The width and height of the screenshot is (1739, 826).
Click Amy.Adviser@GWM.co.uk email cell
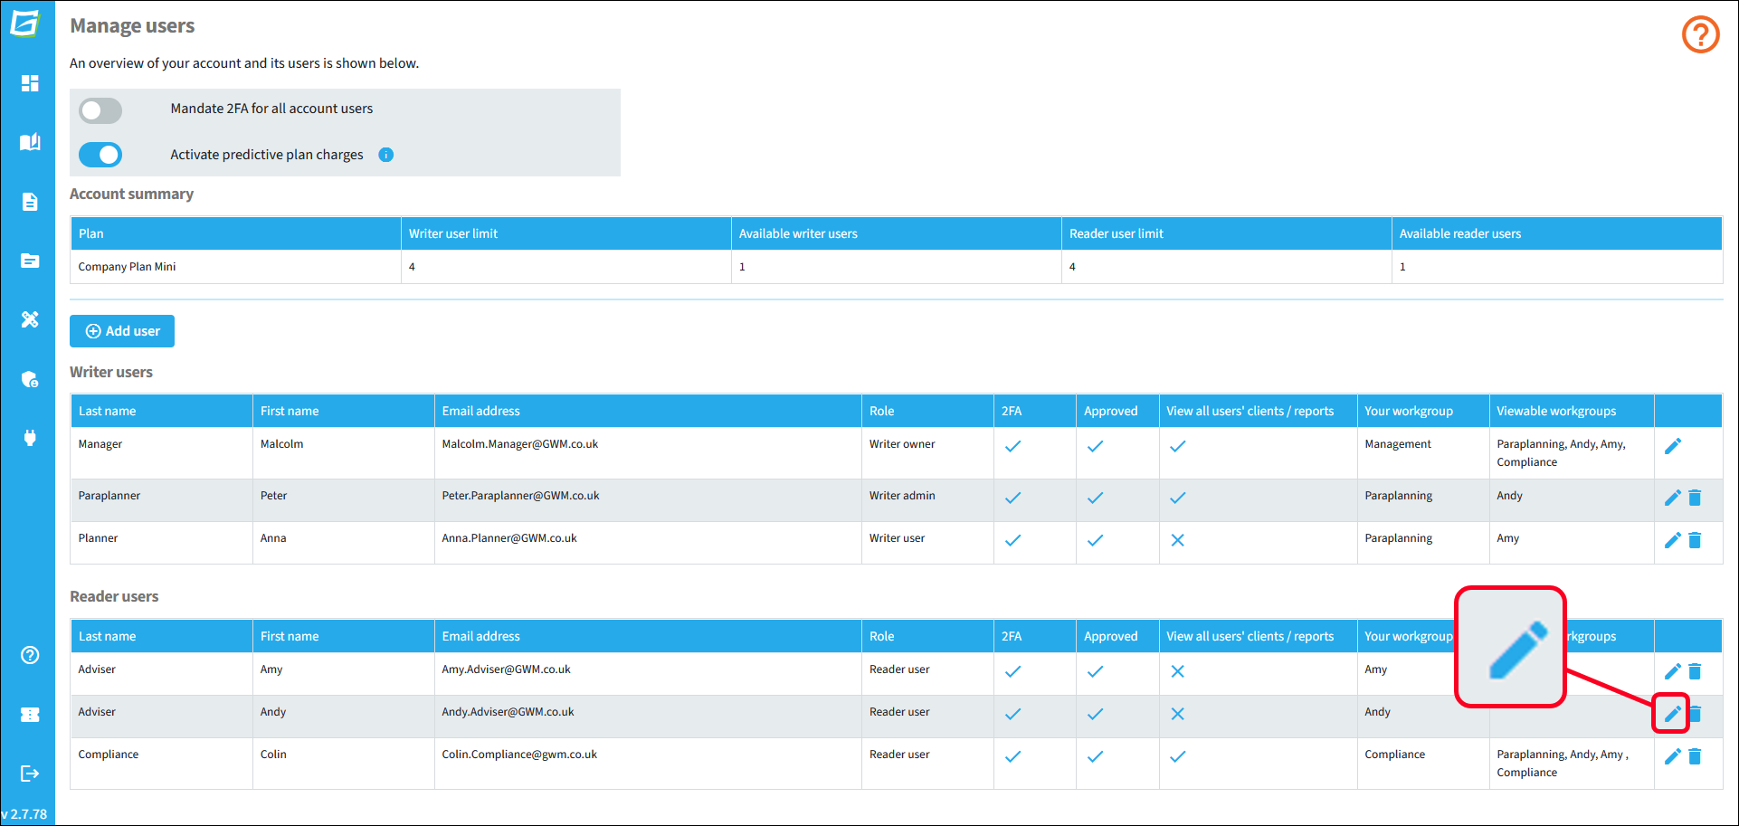click(x=648, y=674)
